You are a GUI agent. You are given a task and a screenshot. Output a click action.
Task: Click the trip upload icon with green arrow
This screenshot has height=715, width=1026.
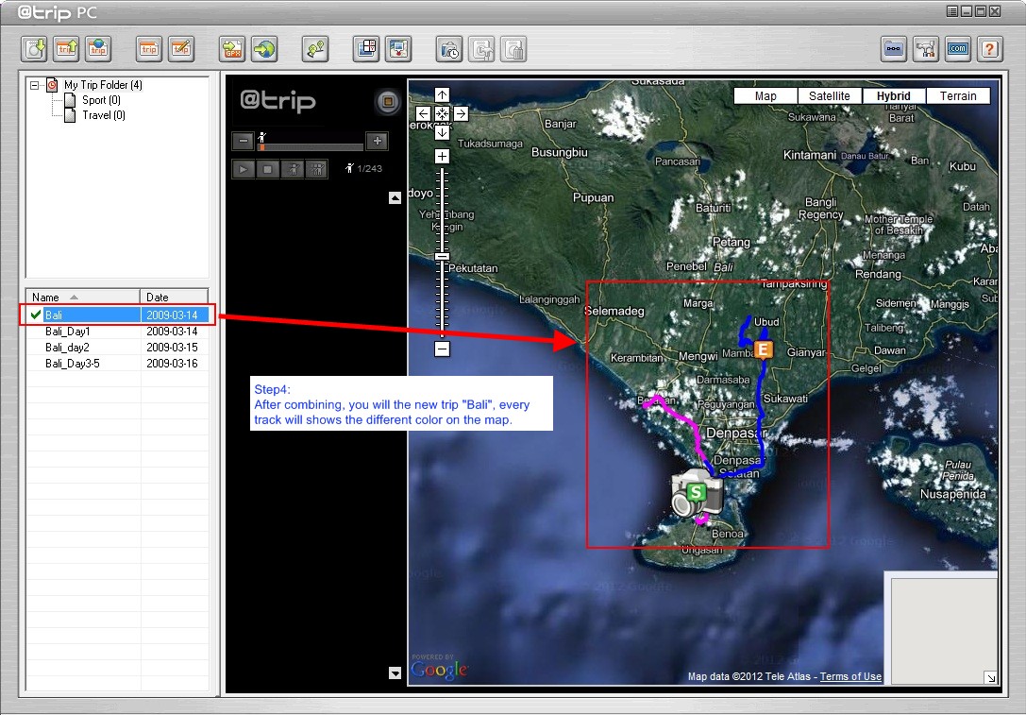(x=66, y=49)
